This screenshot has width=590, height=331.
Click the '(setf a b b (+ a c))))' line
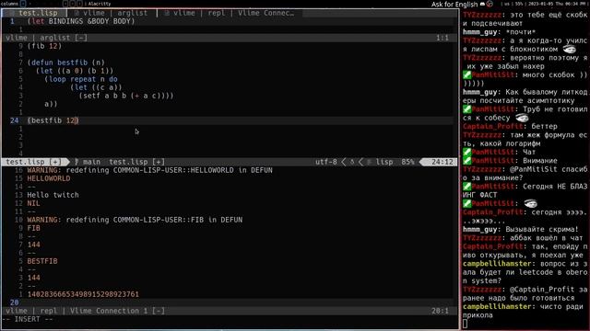[126, 96]
